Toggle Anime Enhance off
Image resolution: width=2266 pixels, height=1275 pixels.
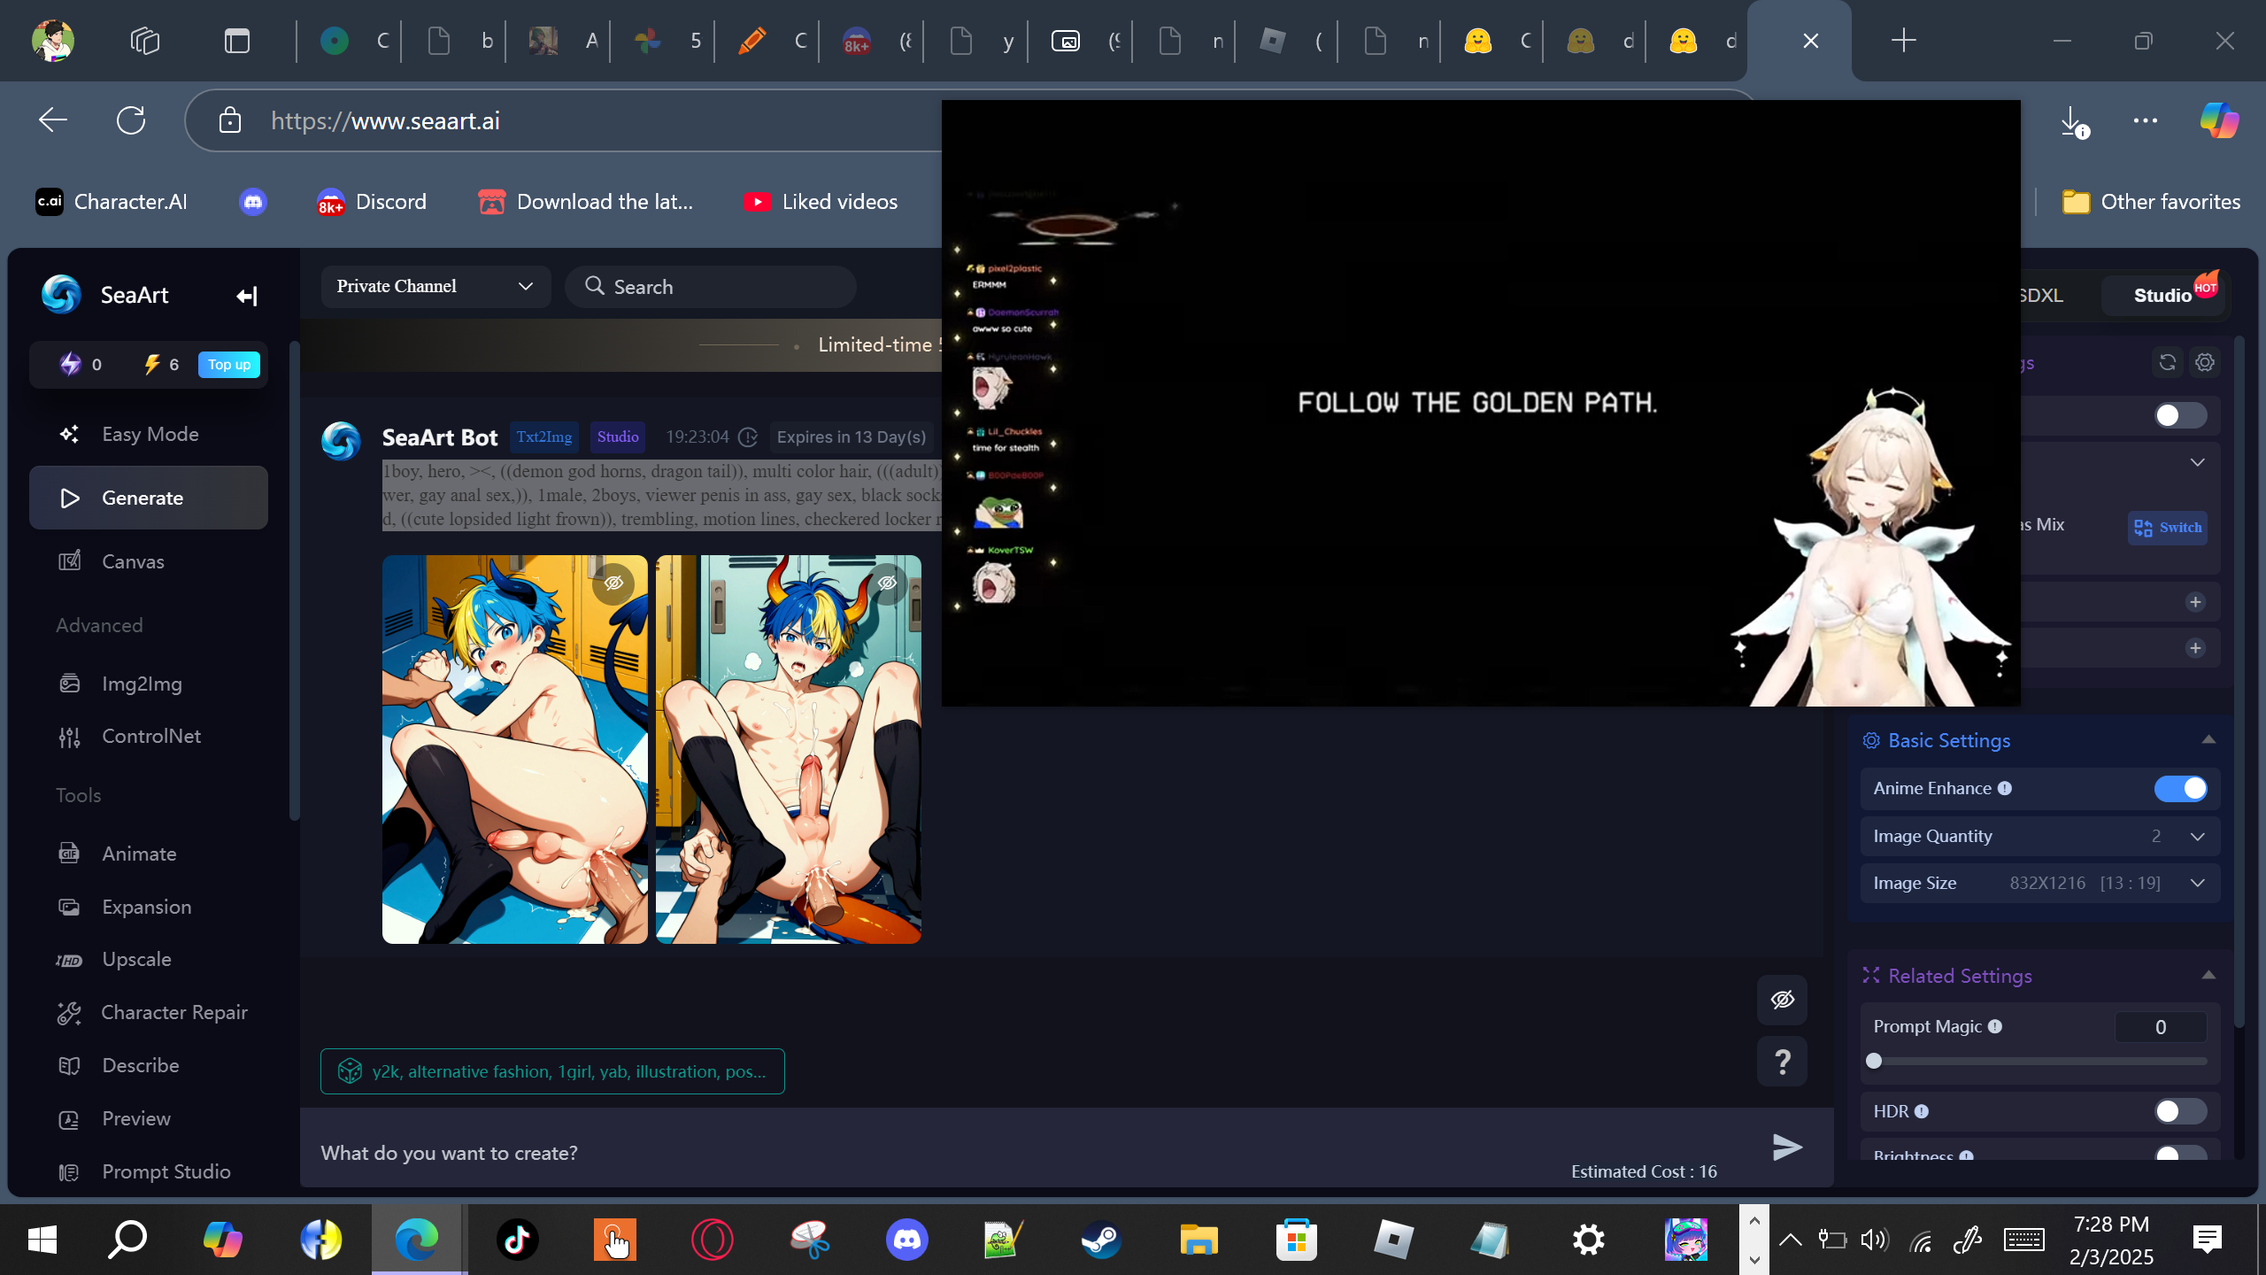tap(2180, 789)
